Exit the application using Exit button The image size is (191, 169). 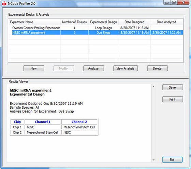[x=172, y=160]
